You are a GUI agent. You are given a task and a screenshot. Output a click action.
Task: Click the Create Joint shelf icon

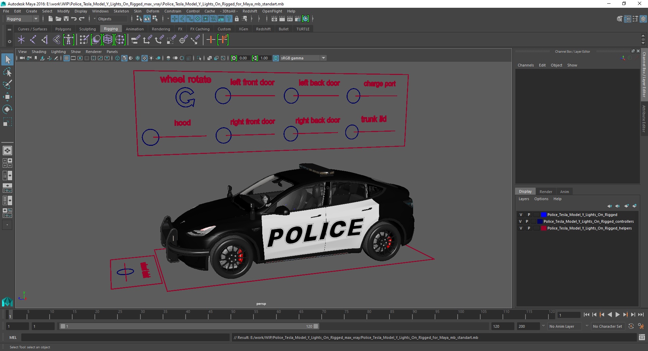(x=33, y=40)
